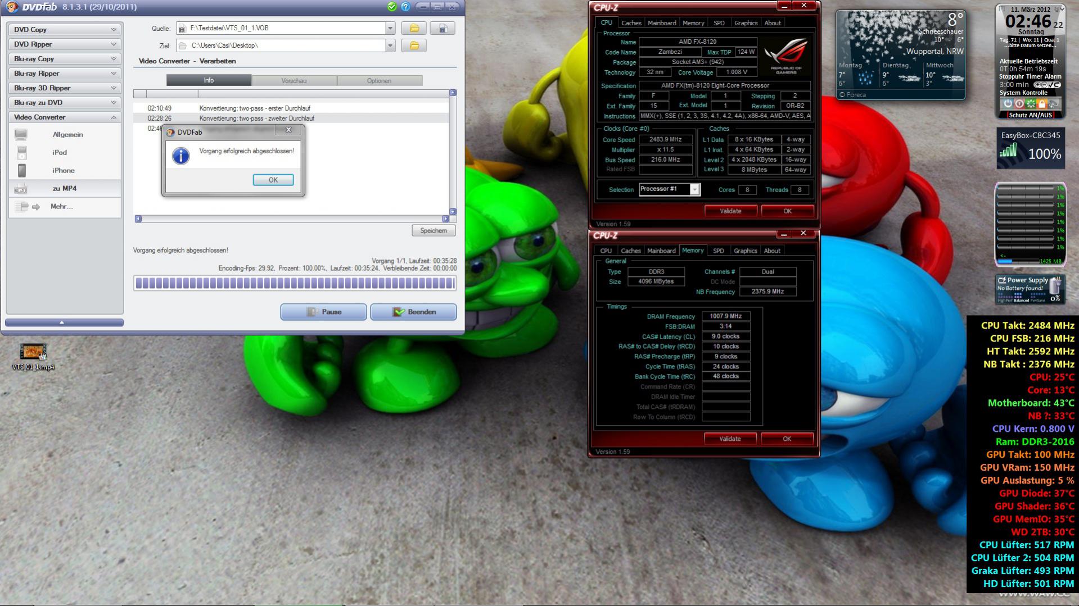Screen dimensions: 1079x606
Task: Click the grey icon right of the lock
Action: 1053,104
